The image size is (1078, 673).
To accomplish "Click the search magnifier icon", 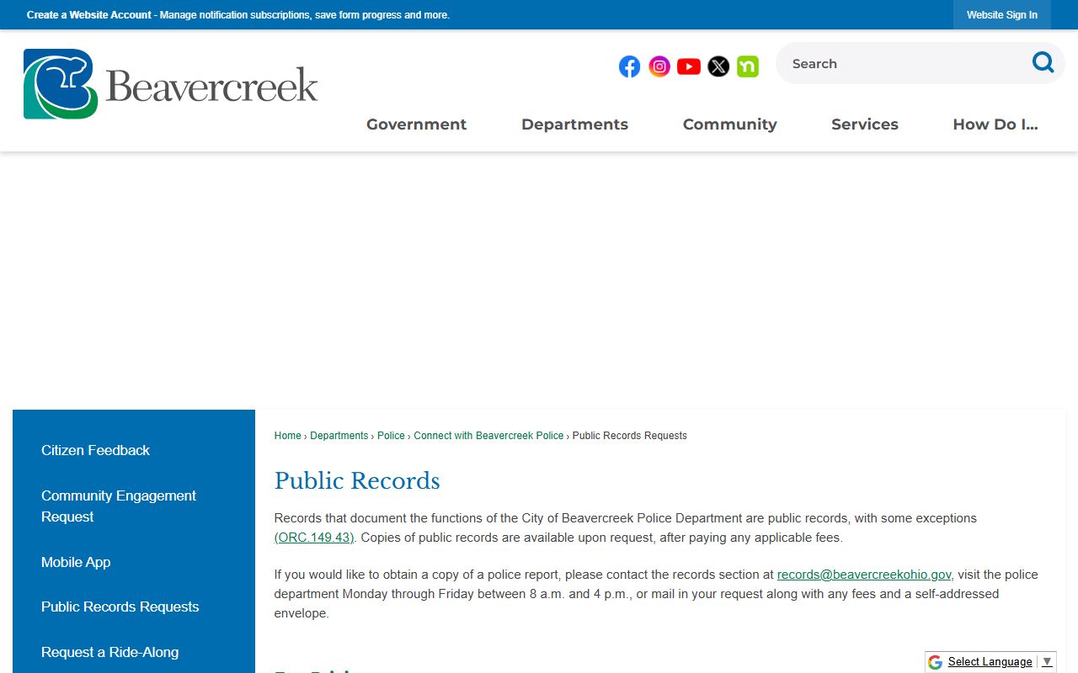I will [x=1043, y=62].
